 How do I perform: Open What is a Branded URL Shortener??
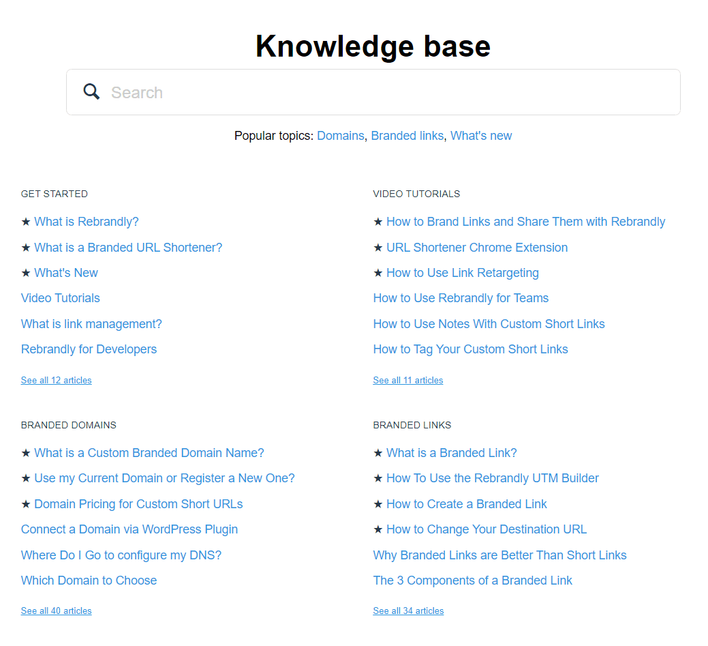click(x=128, y=248)
